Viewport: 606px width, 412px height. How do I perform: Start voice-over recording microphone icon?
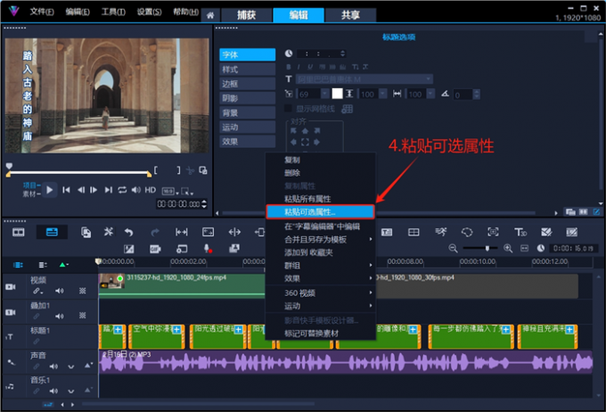[208, 249]
